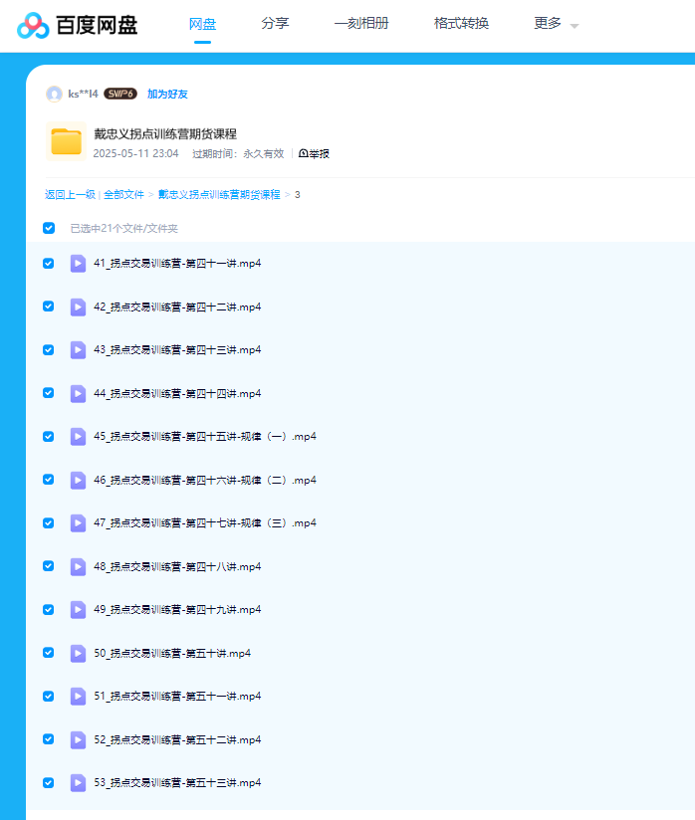
Task: Click the yellow shared folder icon
Action: (x=66, y=142)
